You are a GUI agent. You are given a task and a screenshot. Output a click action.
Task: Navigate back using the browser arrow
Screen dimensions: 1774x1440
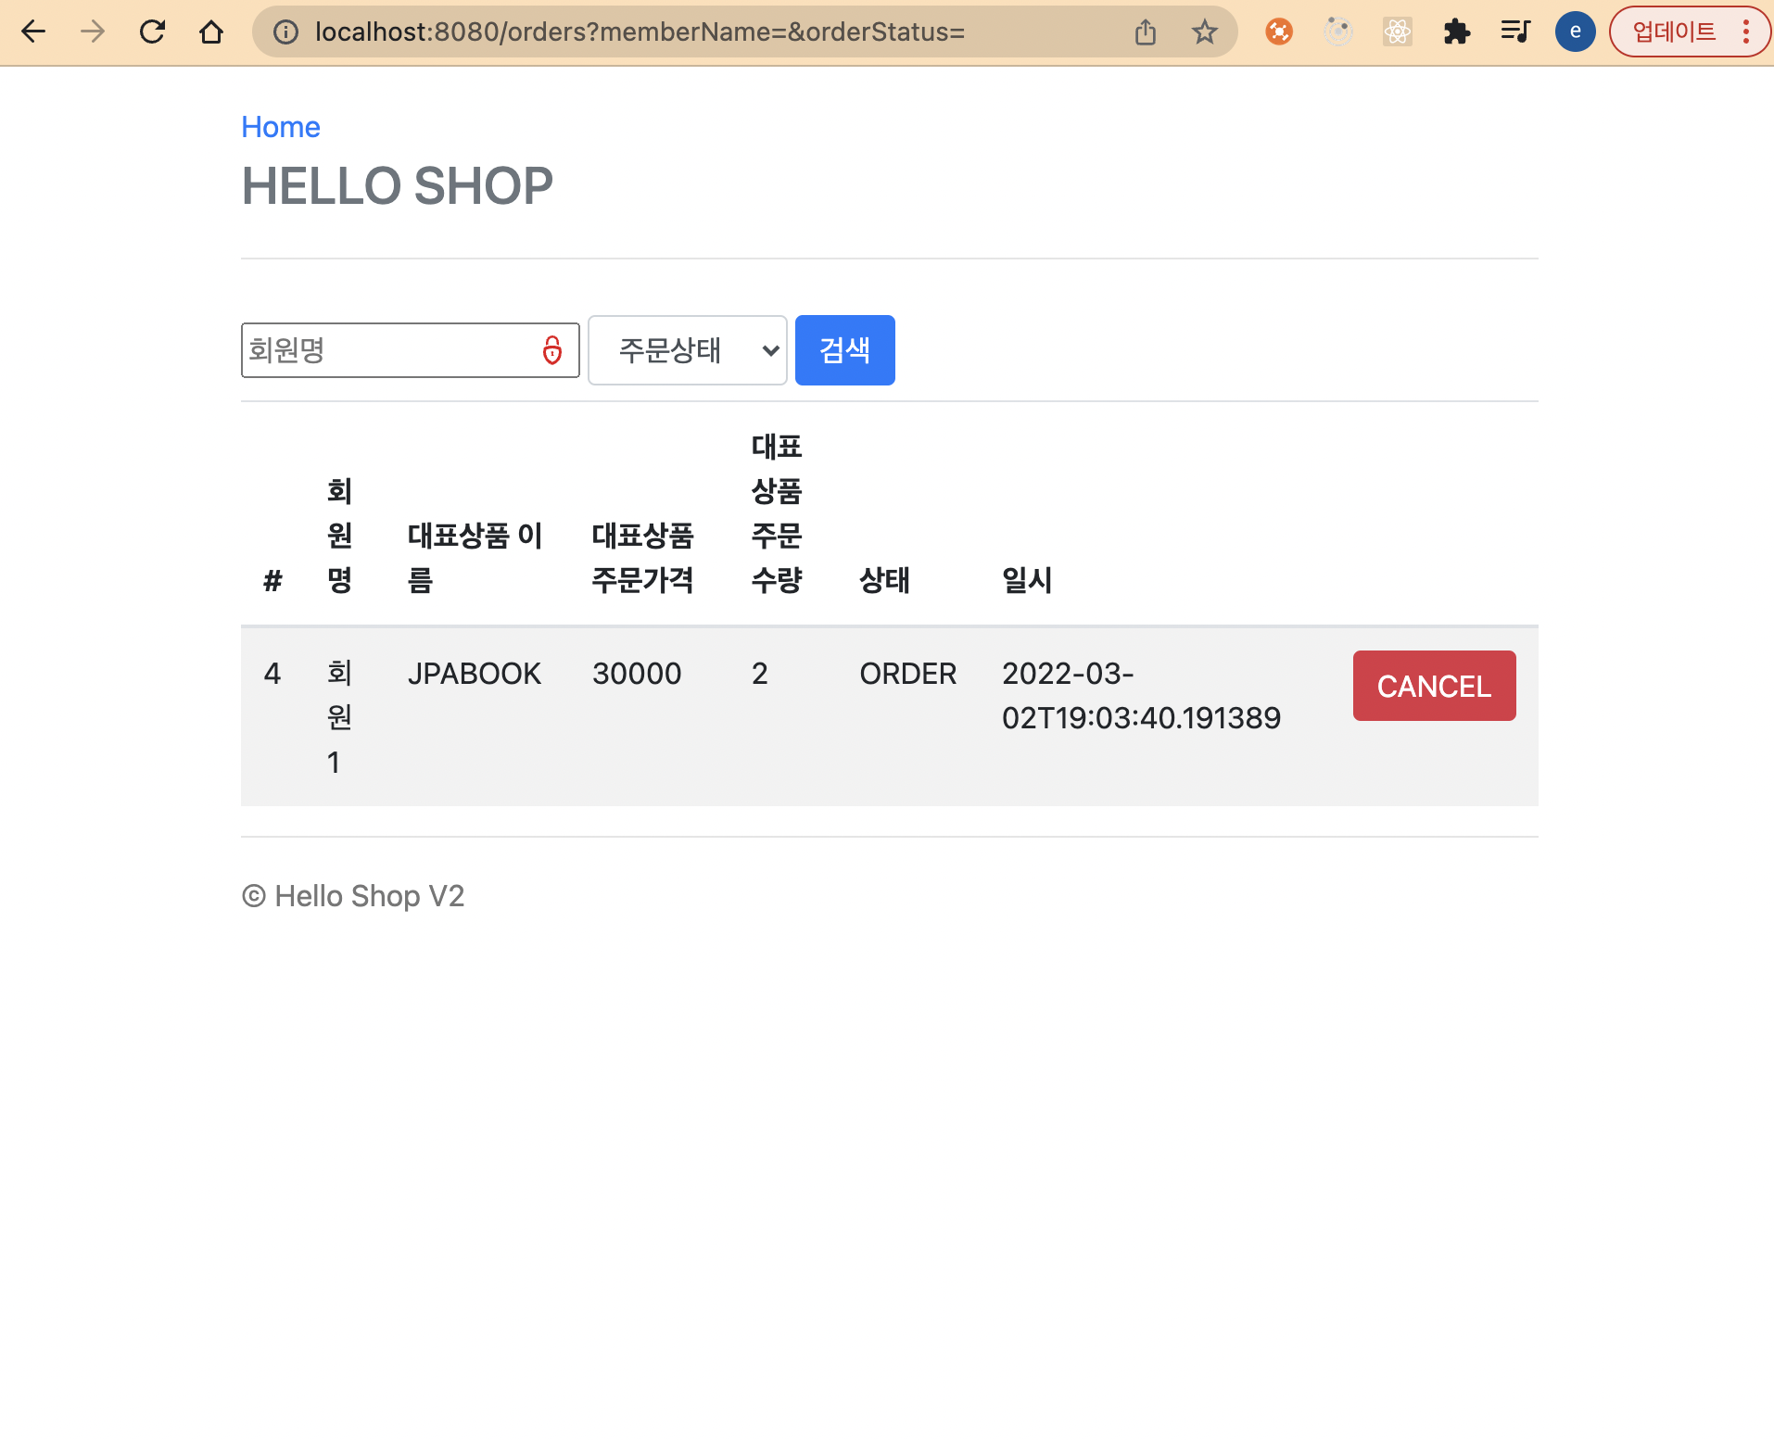34,32
